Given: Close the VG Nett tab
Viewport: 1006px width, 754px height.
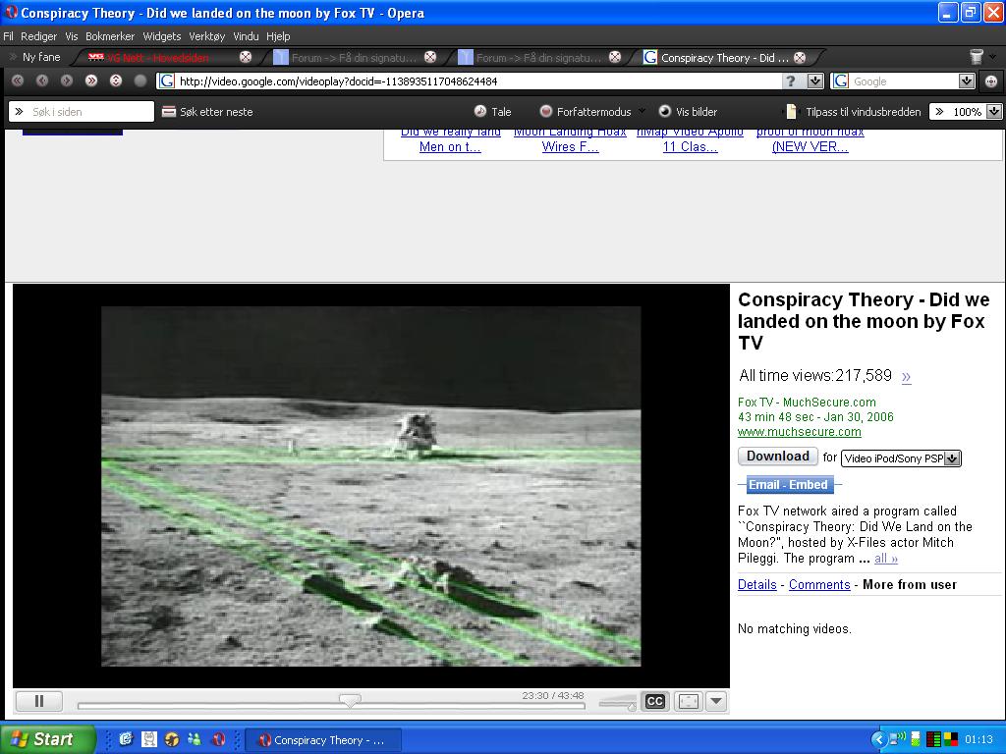Looking at the screenshot, I should point(245,57).
